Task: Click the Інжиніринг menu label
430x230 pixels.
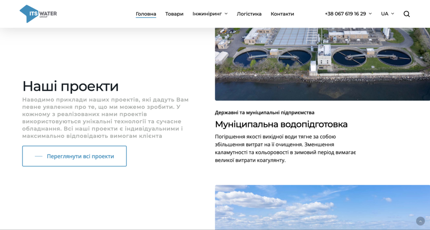Action: (207, 14)
